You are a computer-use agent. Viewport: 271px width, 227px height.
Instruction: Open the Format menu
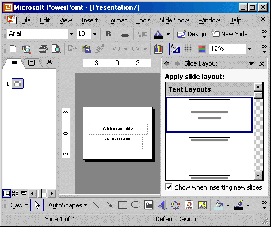[x=117, y=20]
